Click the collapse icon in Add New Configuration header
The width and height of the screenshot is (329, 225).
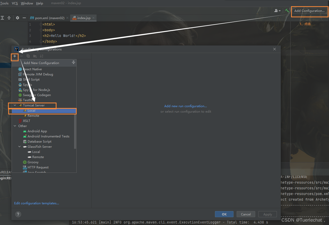tap(74, 63)
